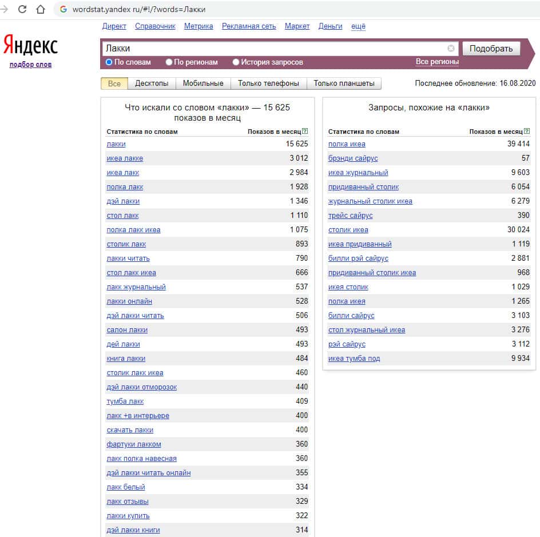Viewport: 540px width, 537px height.
Task: Open the полка лакк икеа link
Action: click(133, 229)
